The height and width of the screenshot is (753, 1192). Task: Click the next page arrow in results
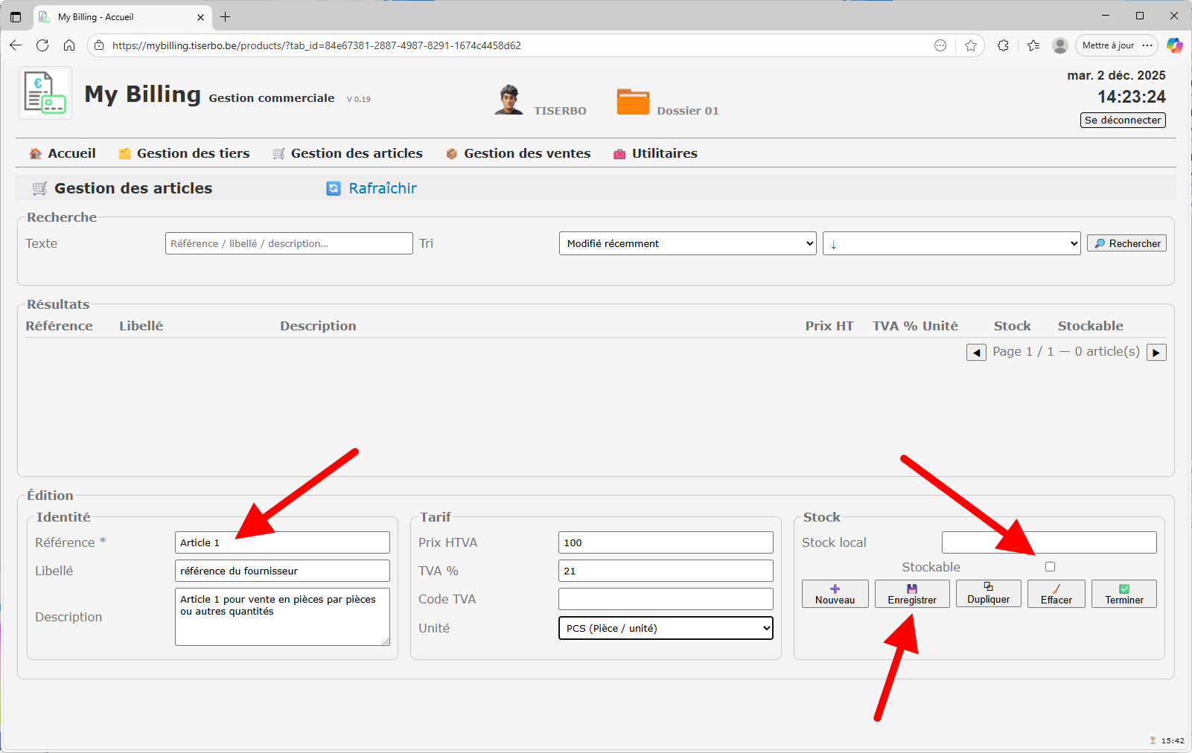tap(1156, 353)
